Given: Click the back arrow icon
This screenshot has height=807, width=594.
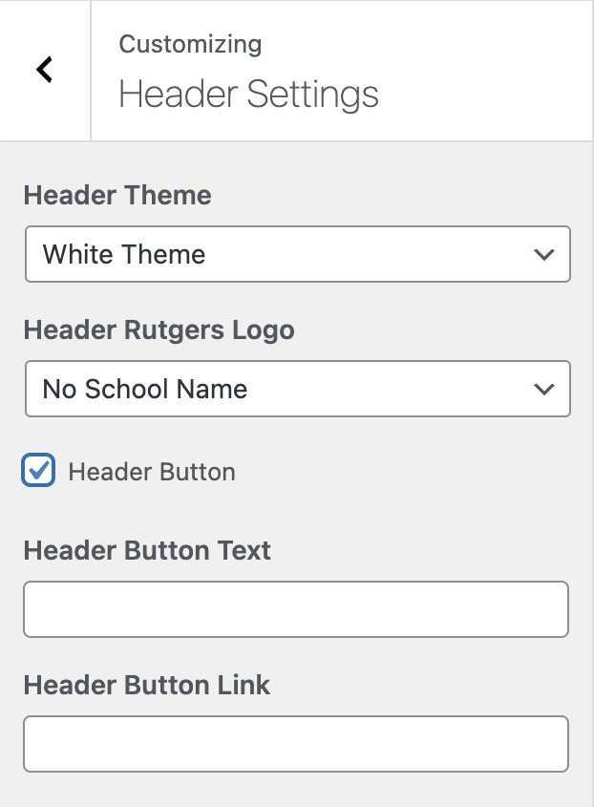Looking at the screenshot, I should point(44,70).
